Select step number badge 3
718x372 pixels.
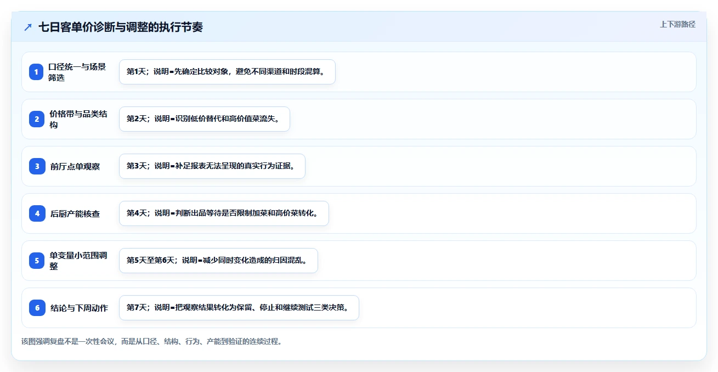click(37, 166)
